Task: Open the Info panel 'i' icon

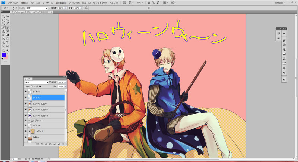Action: (x=284, y=45)
